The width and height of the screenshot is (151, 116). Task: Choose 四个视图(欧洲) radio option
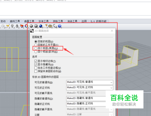point(36,52)
